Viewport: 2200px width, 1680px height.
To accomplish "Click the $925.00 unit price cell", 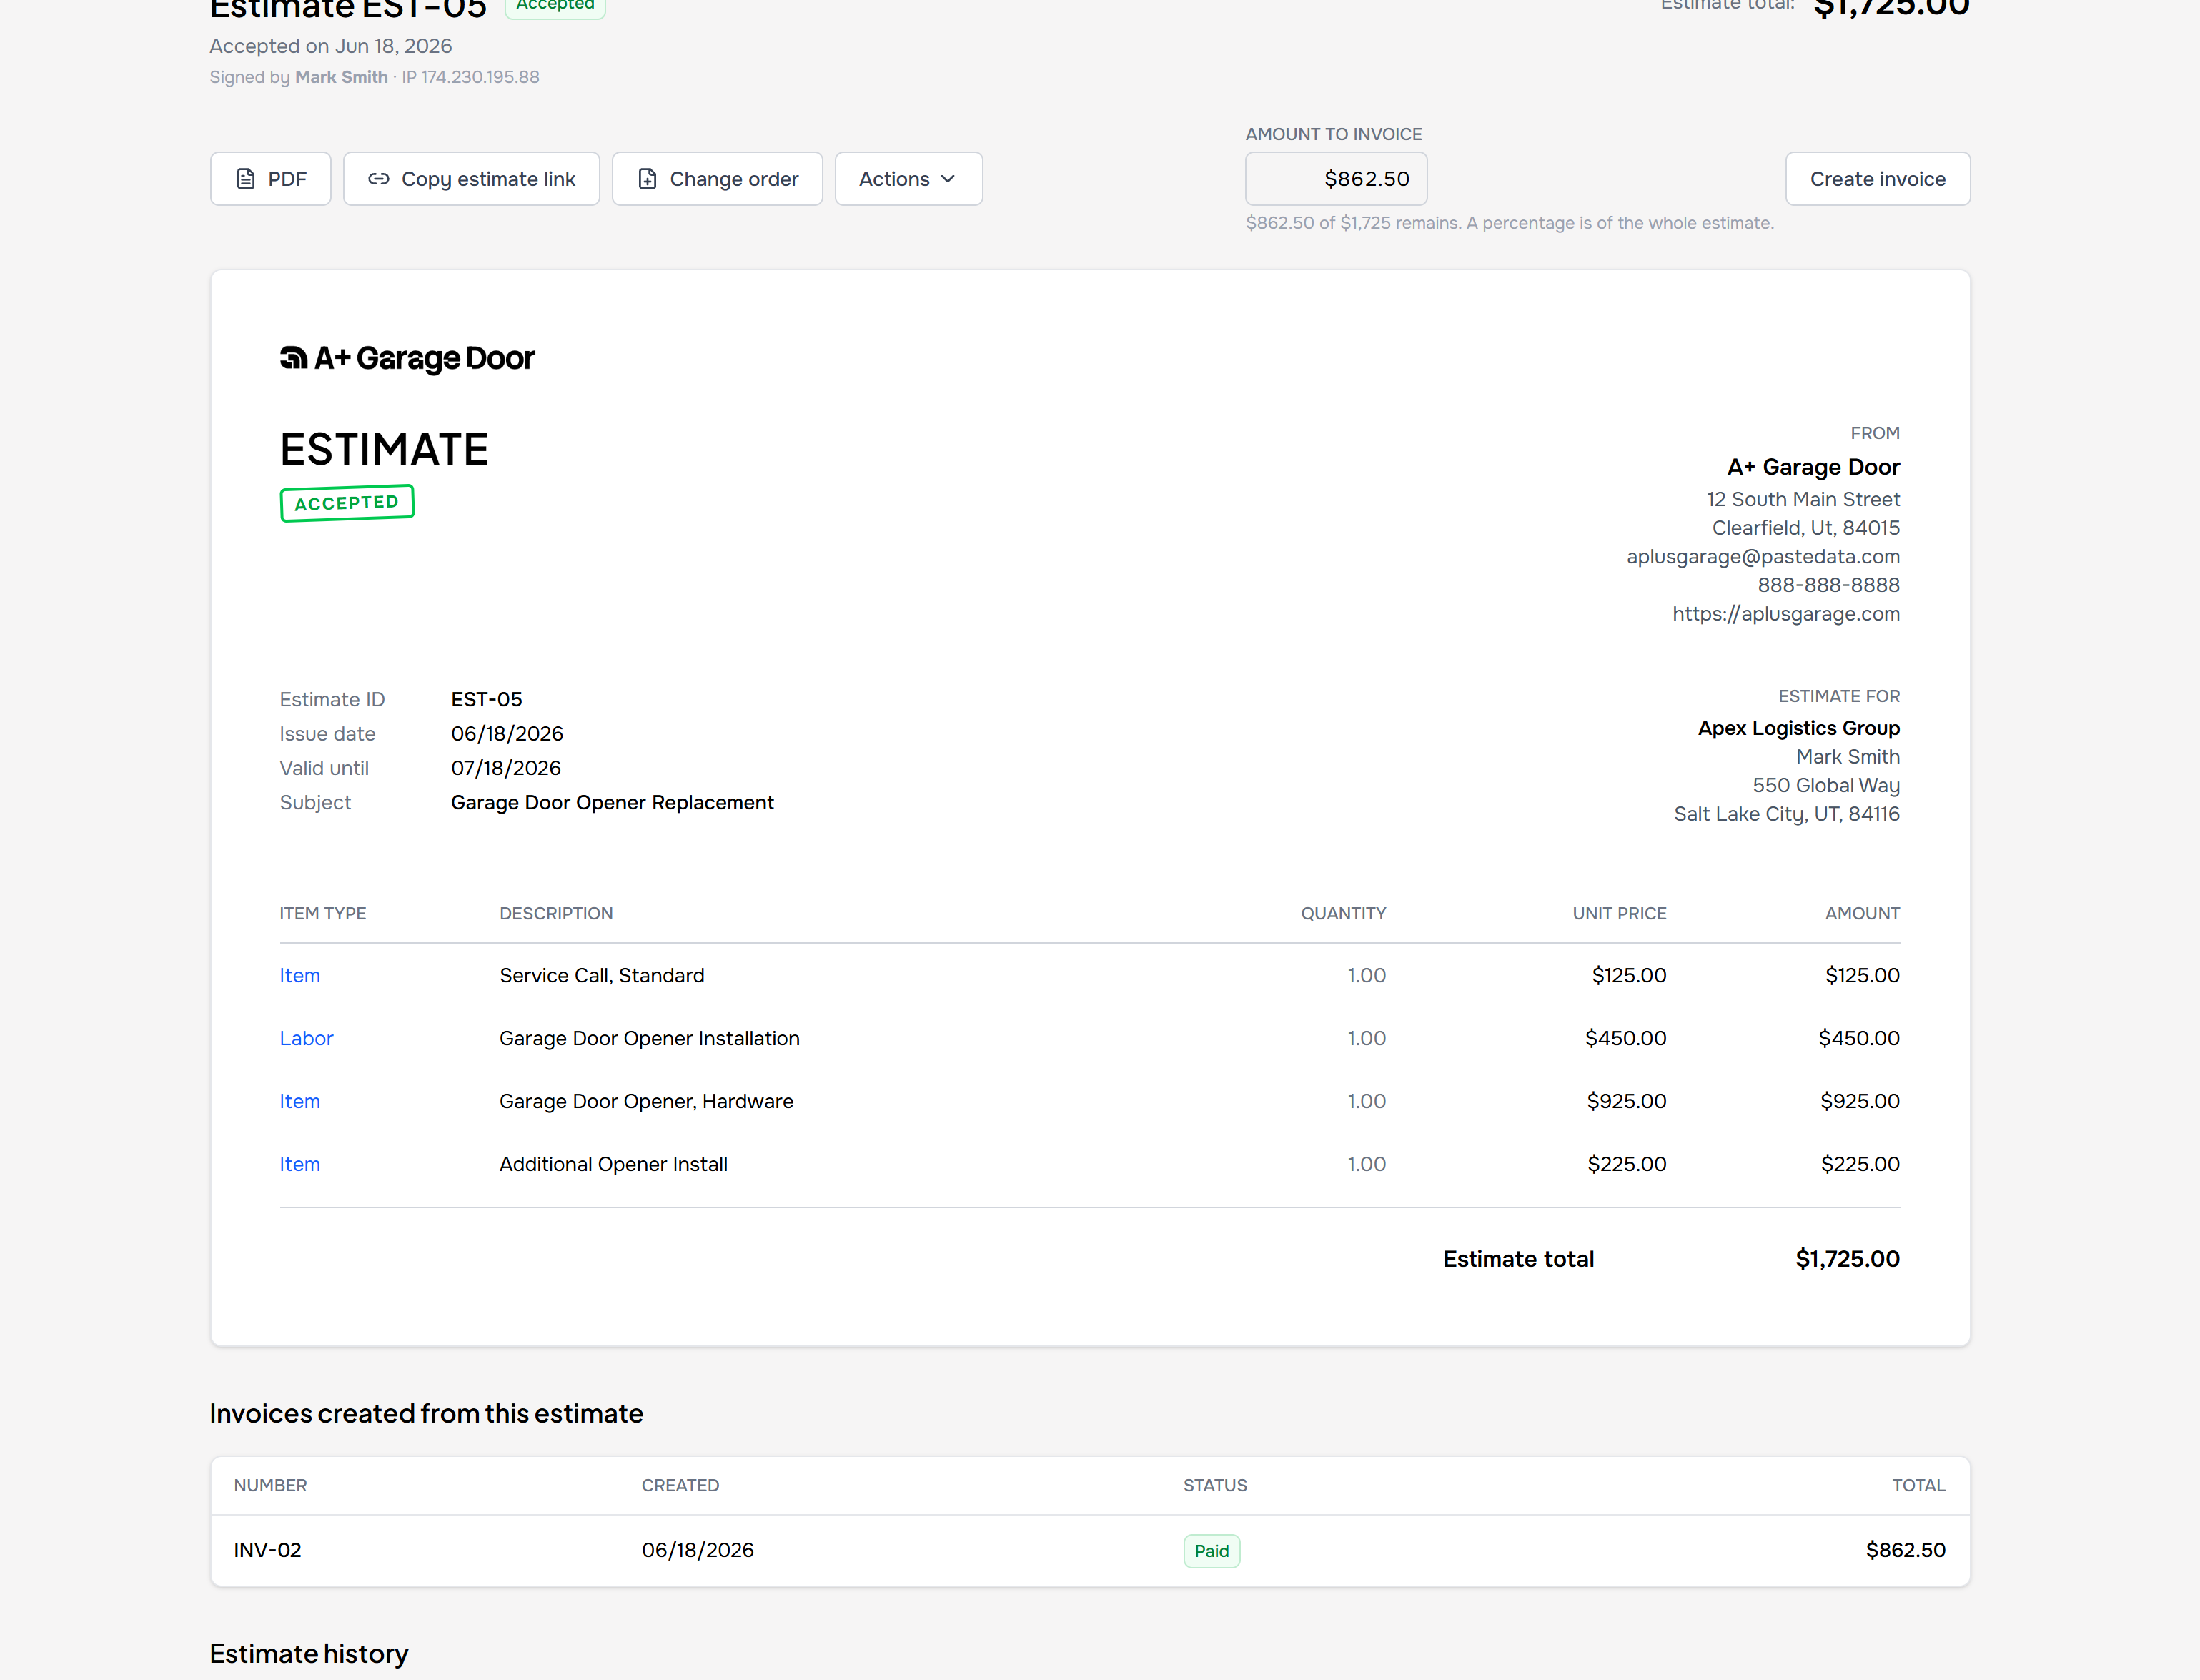I will click(x=1626, y=1101).
